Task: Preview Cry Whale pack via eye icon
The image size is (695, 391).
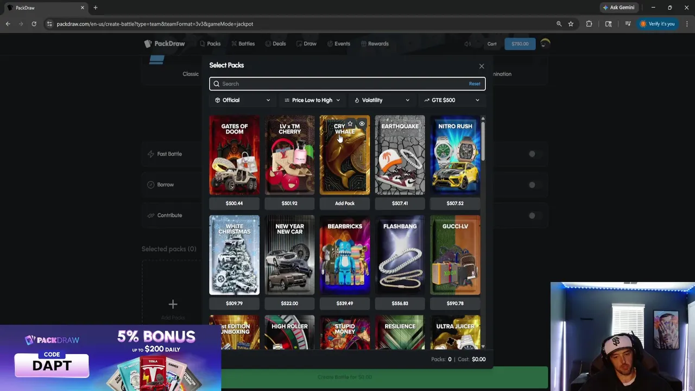Action: (362, 124)
